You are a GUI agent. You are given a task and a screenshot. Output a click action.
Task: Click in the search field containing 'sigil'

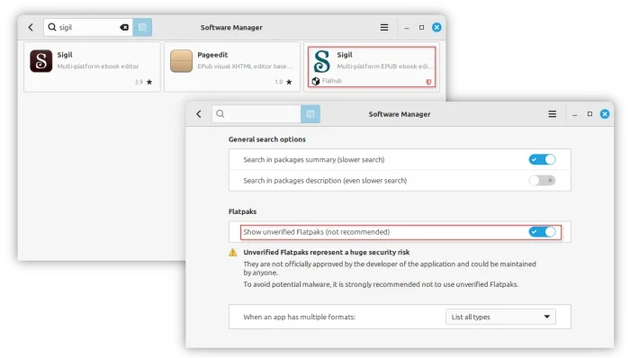88,27
